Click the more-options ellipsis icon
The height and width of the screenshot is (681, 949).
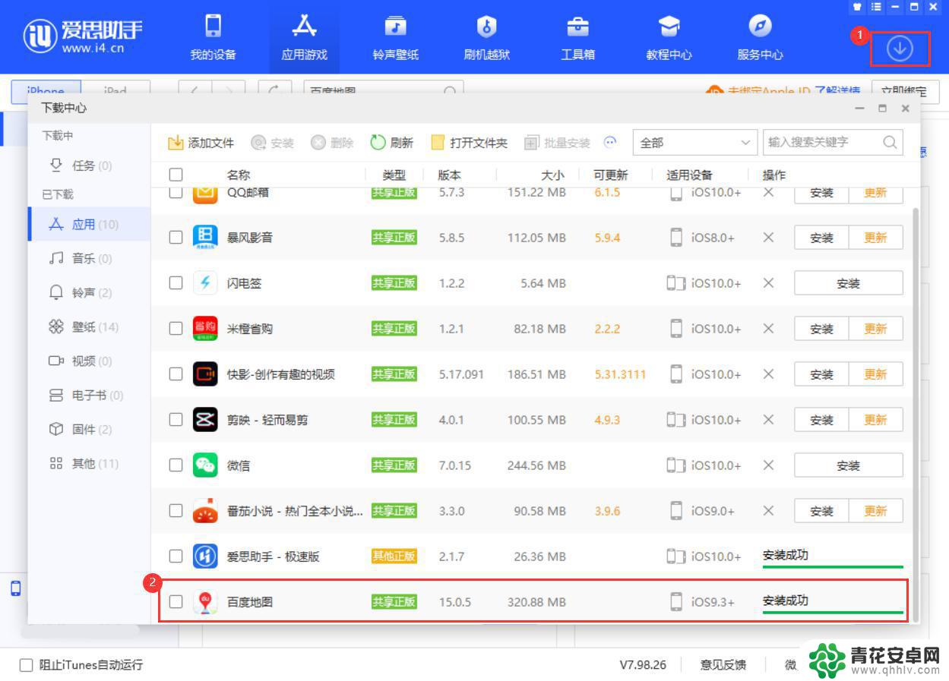pos(610,142)
